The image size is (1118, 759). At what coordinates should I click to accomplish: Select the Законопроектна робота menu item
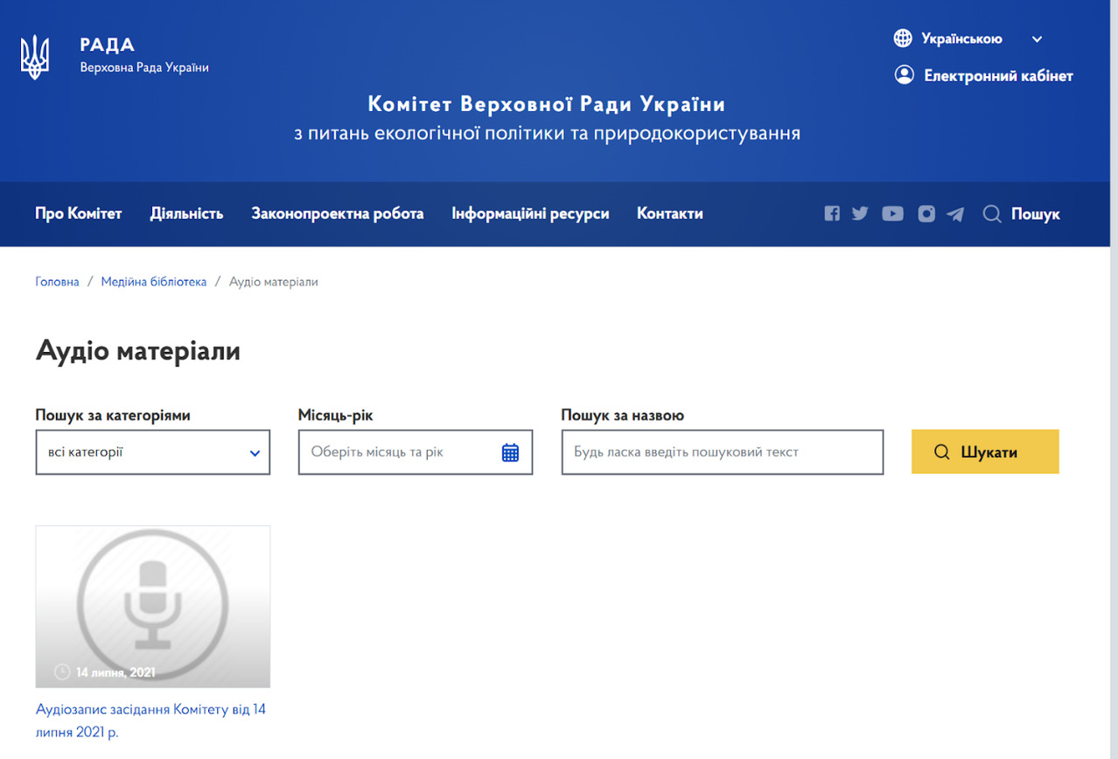(338, 214)
